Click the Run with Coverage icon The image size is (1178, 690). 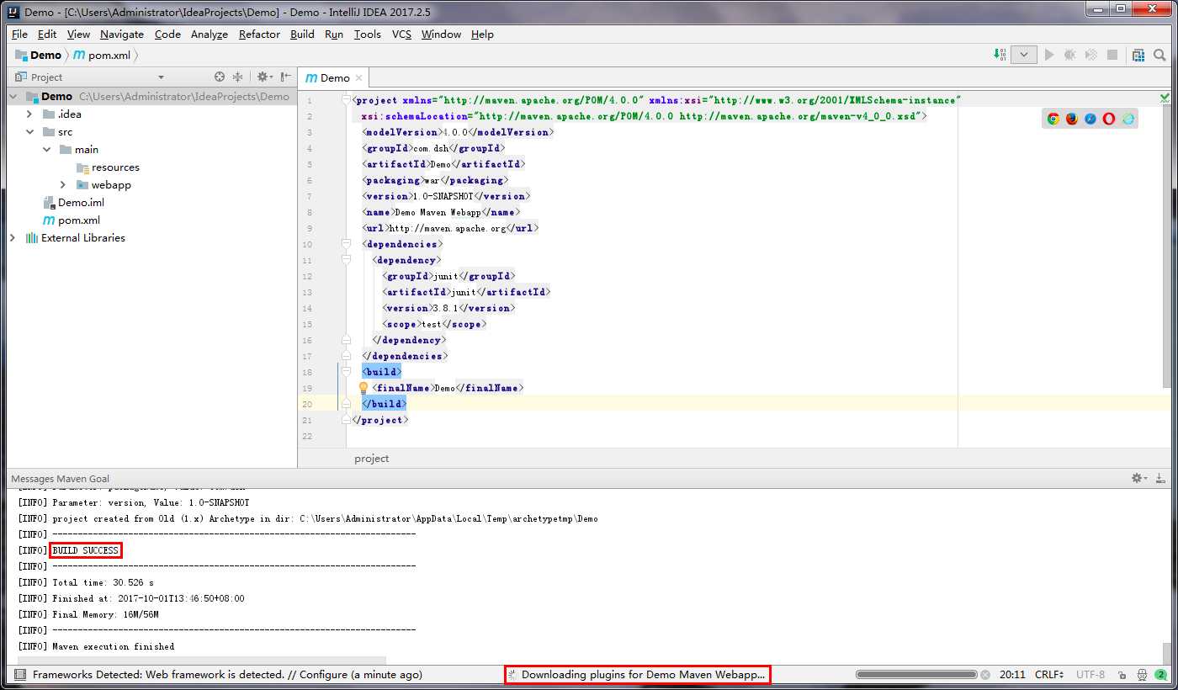(1091, 55)
